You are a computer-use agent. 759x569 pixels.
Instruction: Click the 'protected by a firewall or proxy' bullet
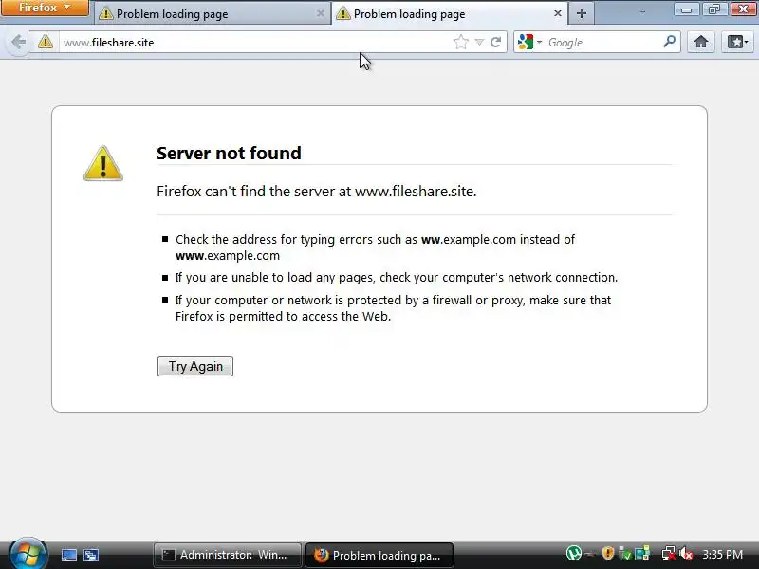point(393,307)
